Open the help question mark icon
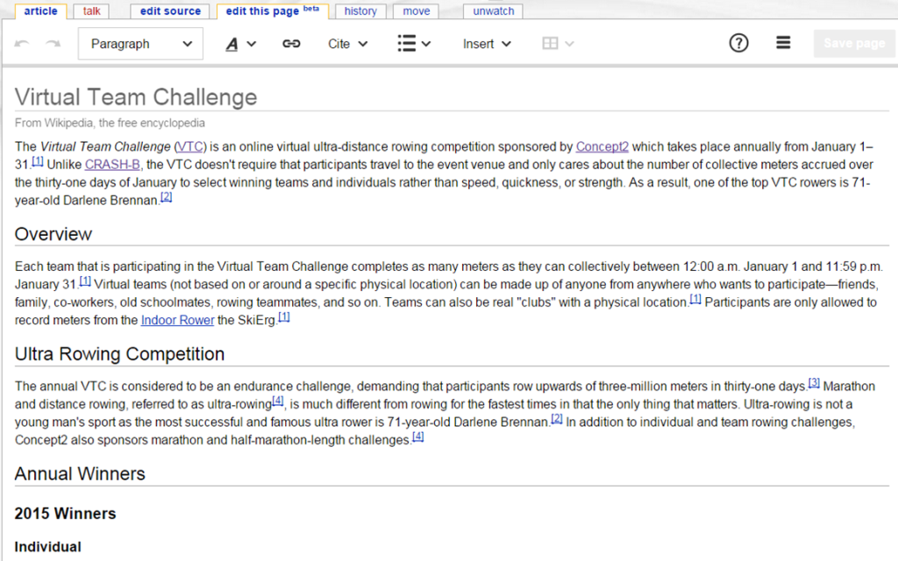Image resolution: width=898 pixels, height=561 pixels. point(738,42)
